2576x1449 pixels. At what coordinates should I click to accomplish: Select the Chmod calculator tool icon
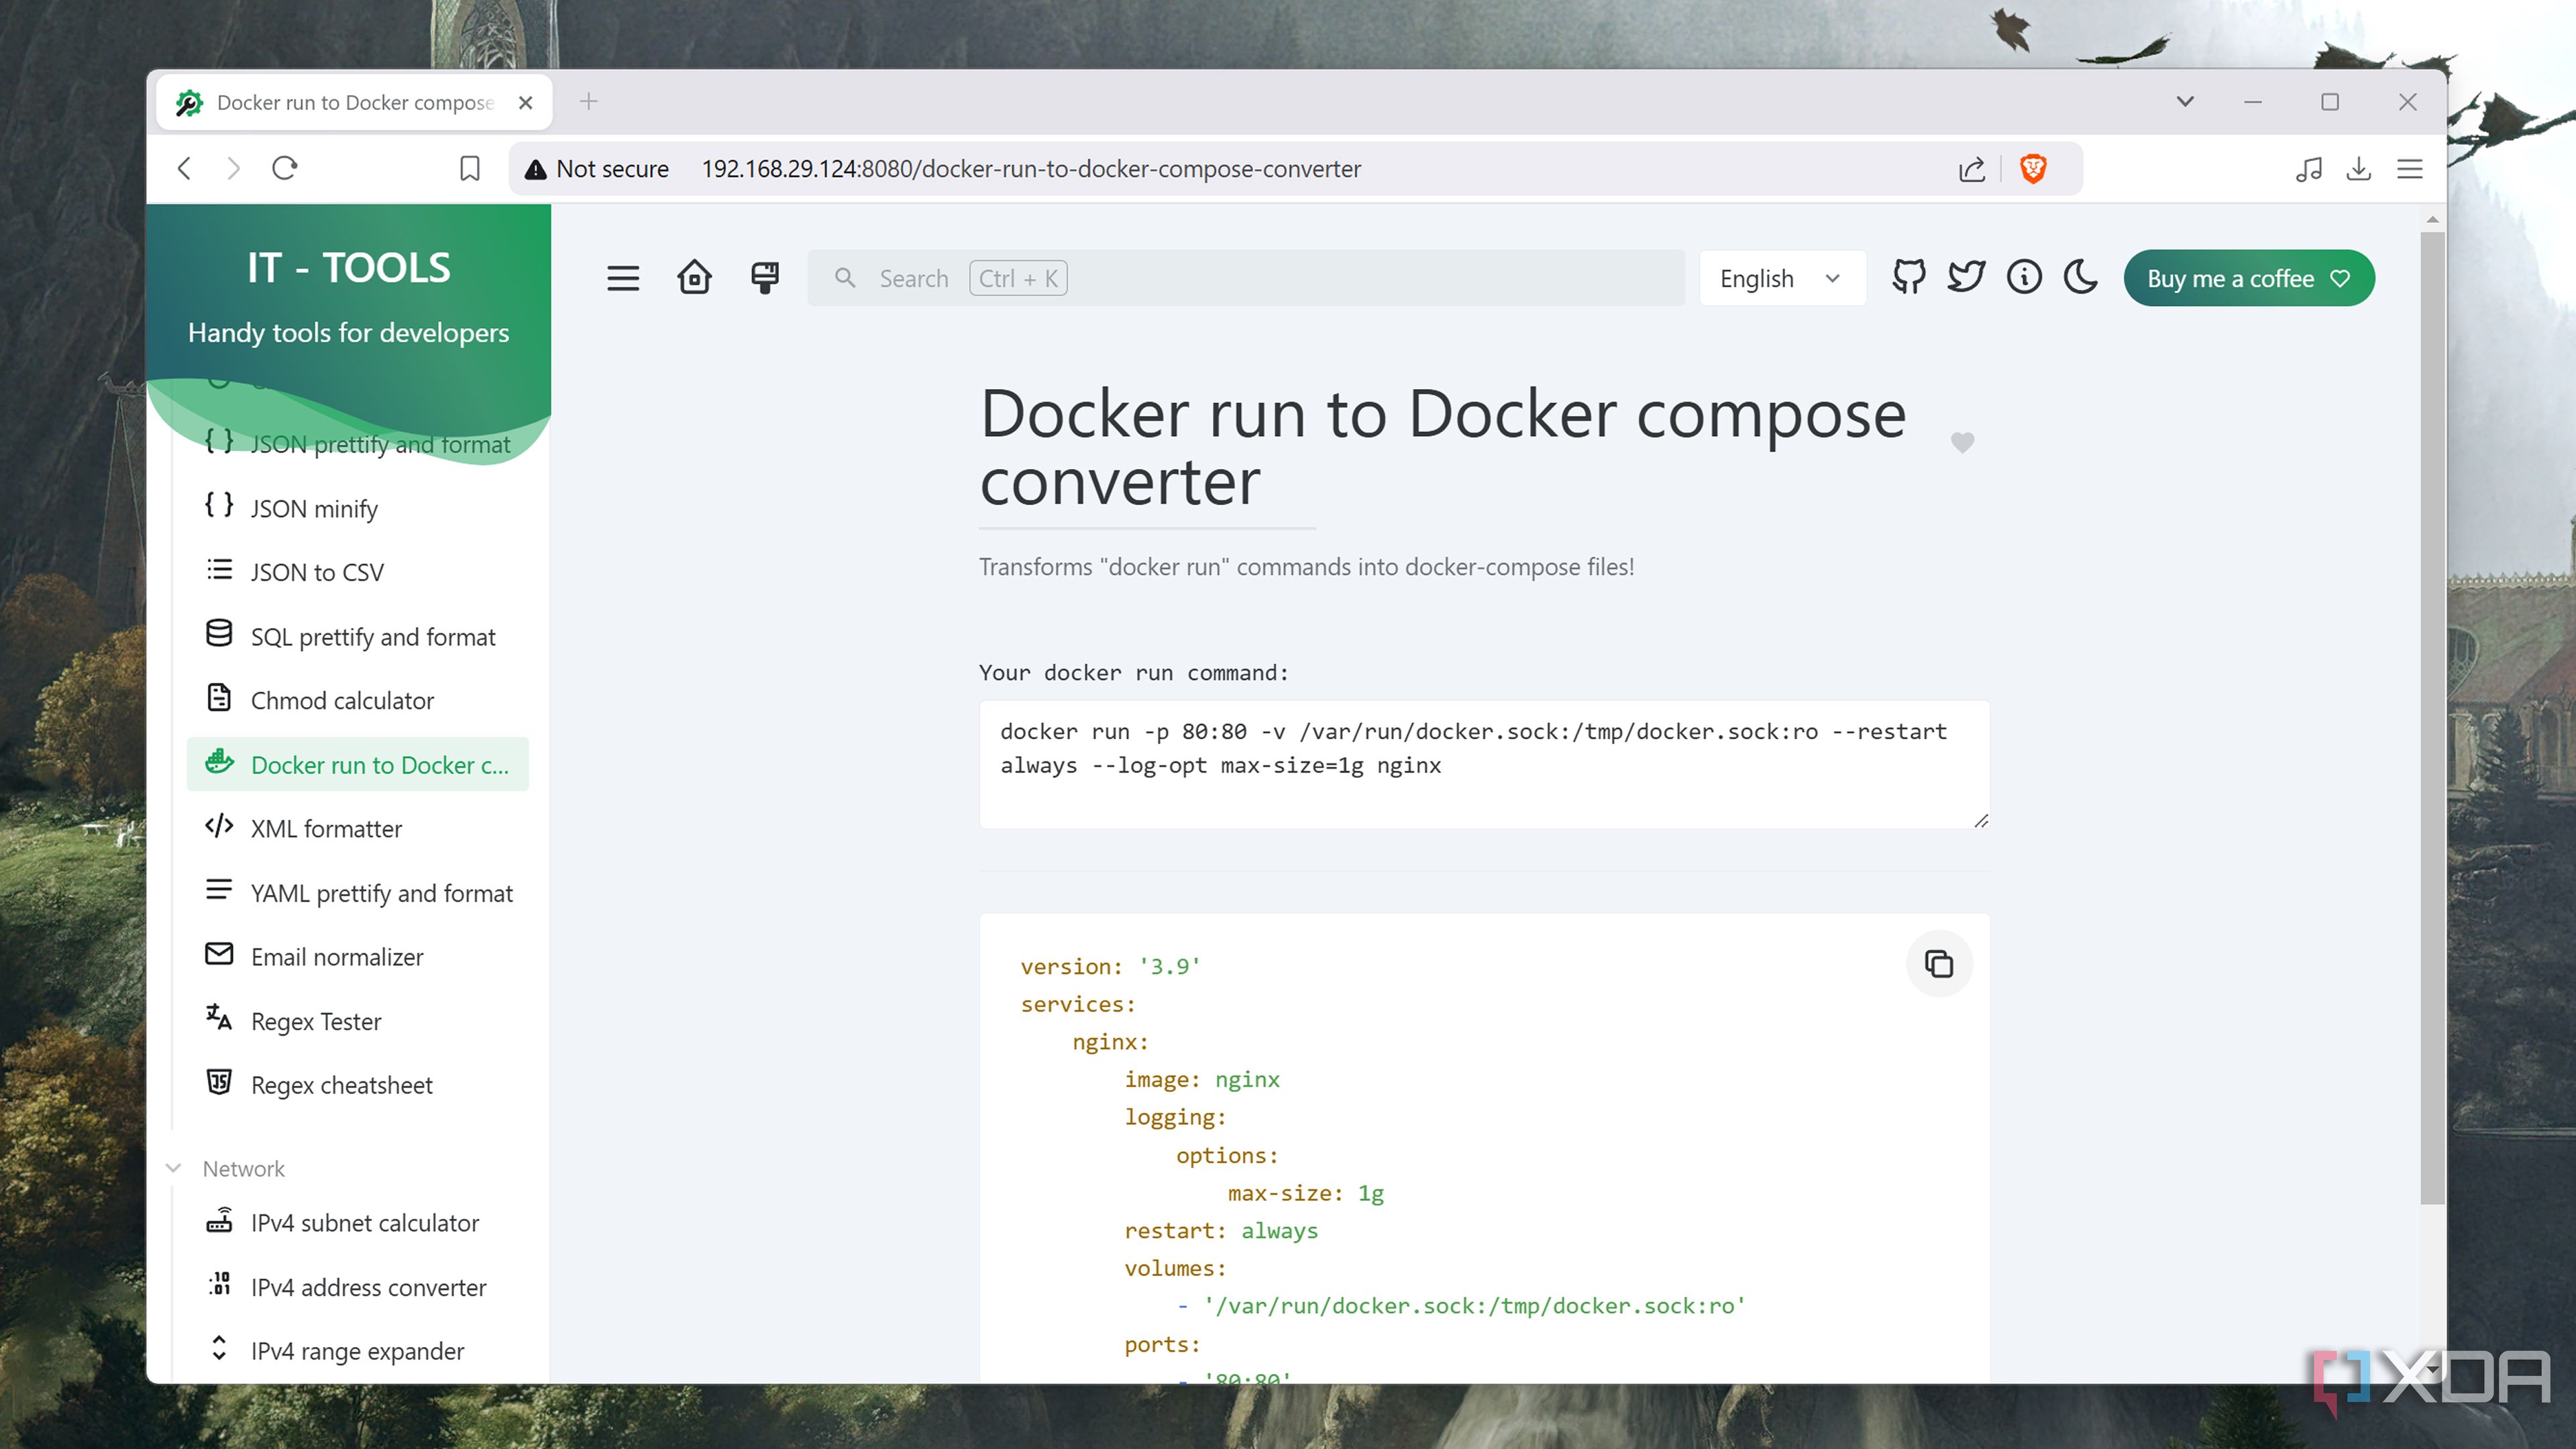219,699
